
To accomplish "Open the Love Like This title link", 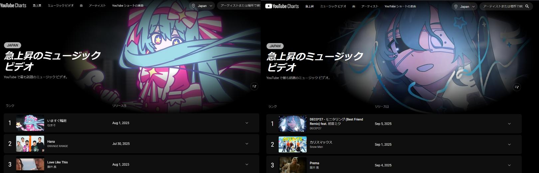I will (x=57, y=162).
